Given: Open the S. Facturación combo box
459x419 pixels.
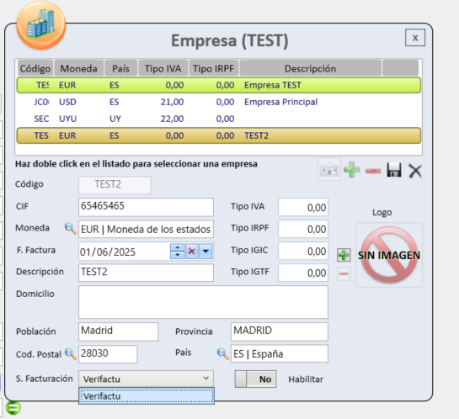Looking at the screenshot, I should coord(146,379).
